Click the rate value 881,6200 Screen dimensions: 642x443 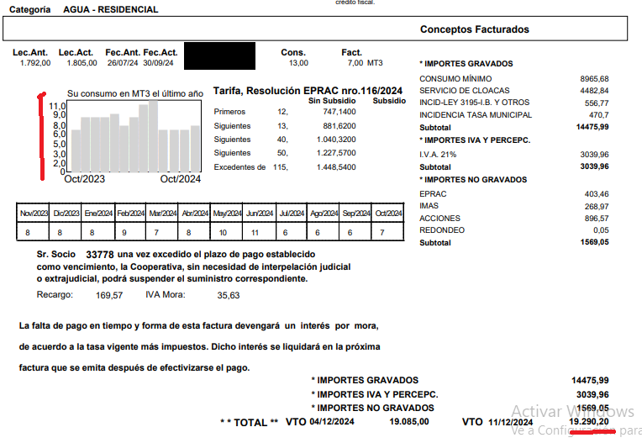pyautogui.click(x=339, y=126)
